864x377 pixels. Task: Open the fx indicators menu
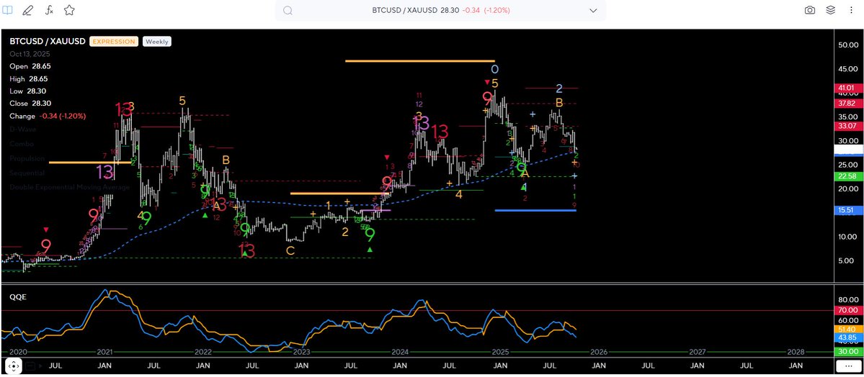48,10
